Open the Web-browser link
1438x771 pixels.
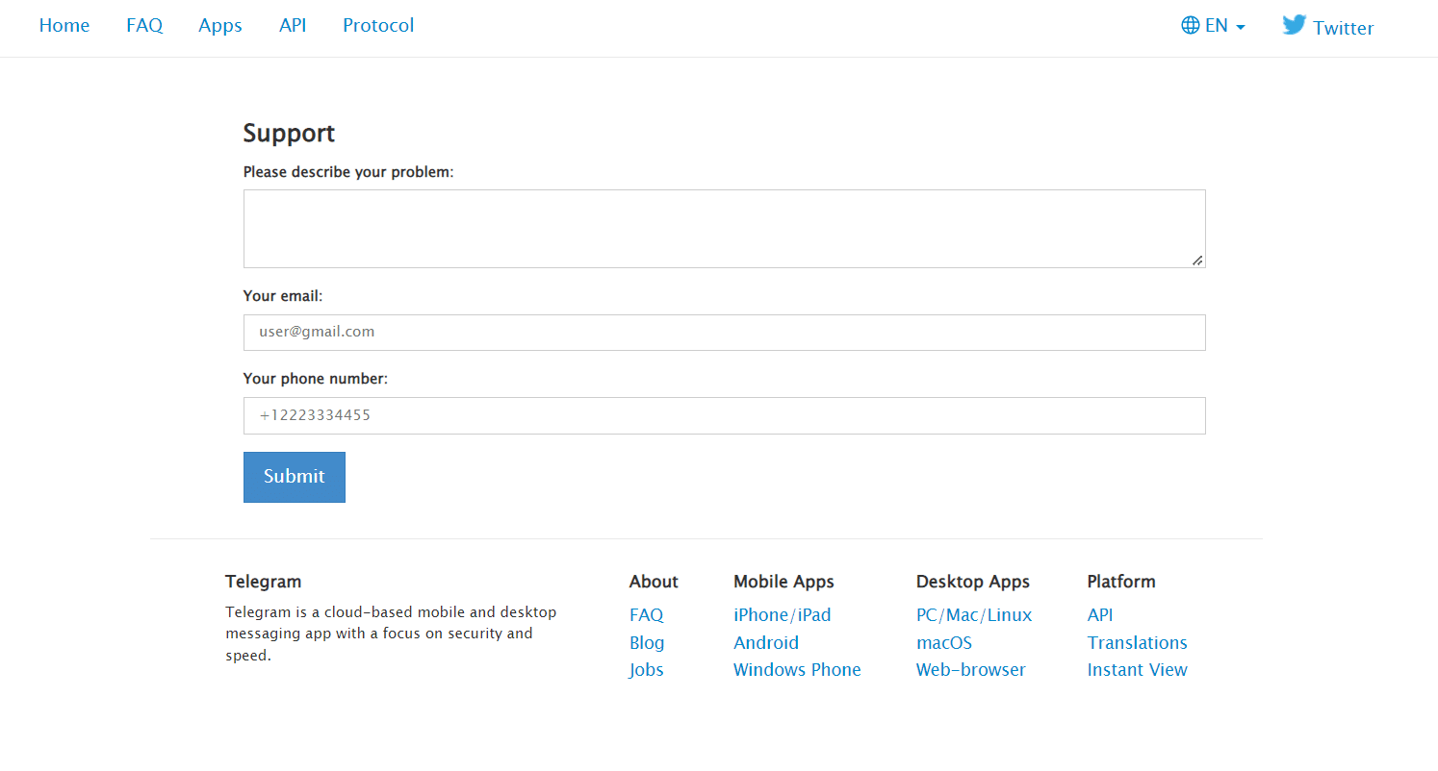pyautogui.click(x=971, y=670)
